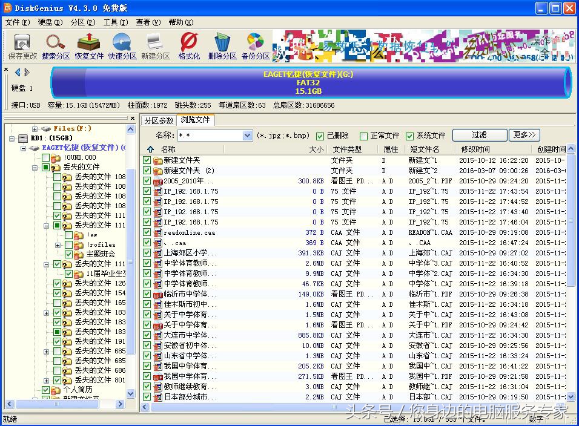Select the 快速分区 (Quick partition) icon
The width and height of the screenshot is (579, 426).
tap(122, 46)
